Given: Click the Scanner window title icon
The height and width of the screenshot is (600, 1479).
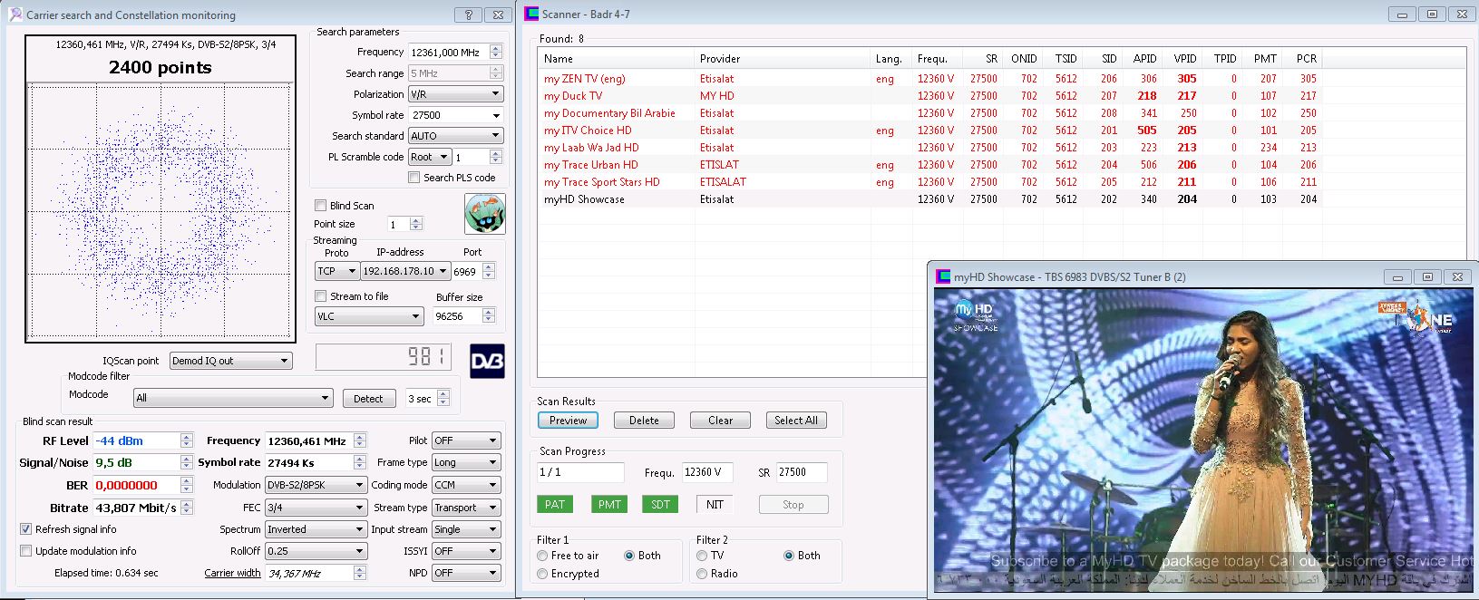Looking at the screenshot, I should (531, 14).
